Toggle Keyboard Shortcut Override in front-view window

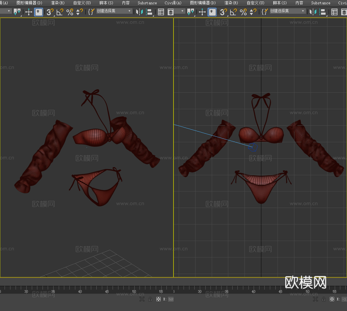tap(212, 12)
